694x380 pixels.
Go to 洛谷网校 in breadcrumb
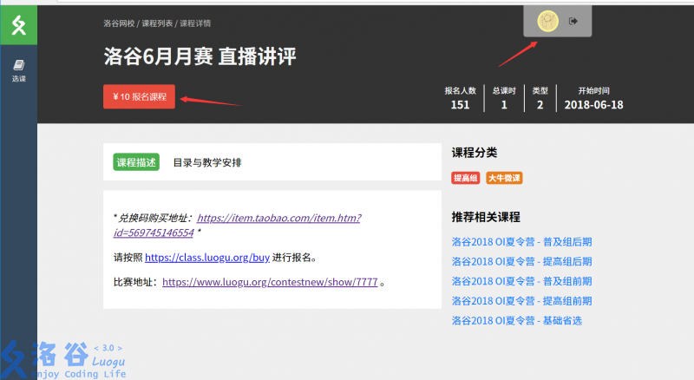[x=120, y=23]
